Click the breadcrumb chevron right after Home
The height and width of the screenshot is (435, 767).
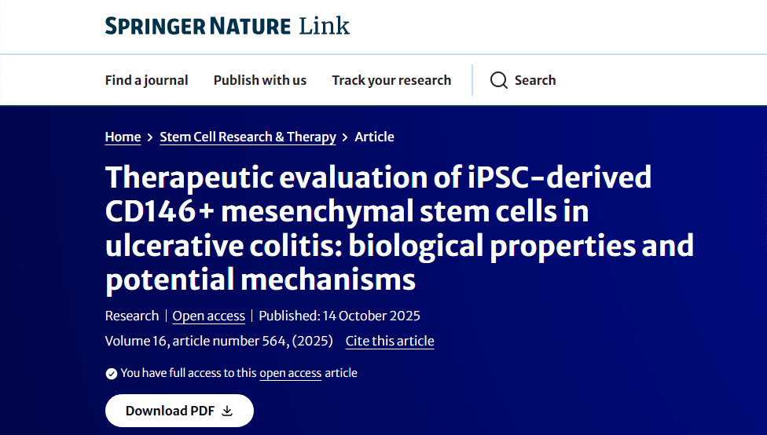[150, 137]
